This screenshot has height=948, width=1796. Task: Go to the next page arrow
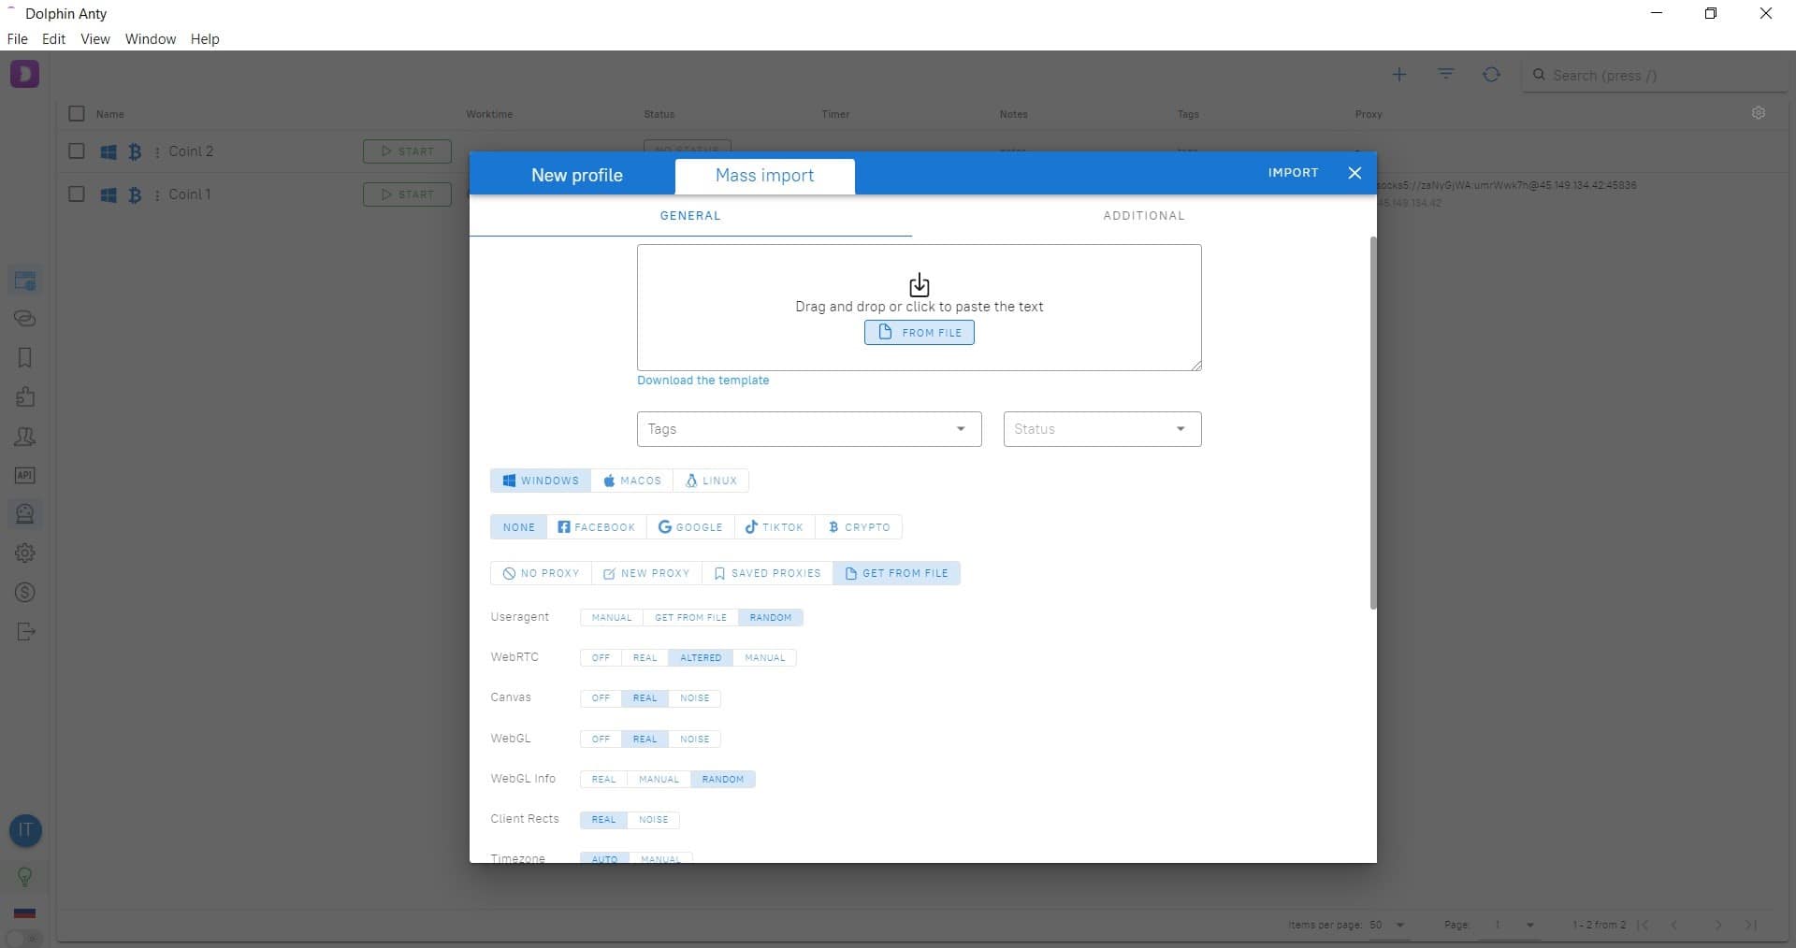1718,925
